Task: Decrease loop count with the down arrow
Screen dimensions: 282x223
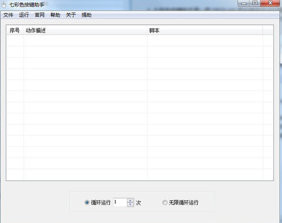Action: pos(130,204)
